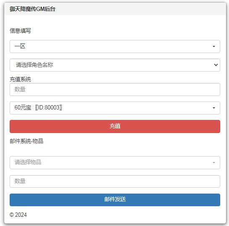Viewport: 229px width, 226px height.
Task: Click the caret arrow of 请选择物品 selector
Action: pos(214,162)
